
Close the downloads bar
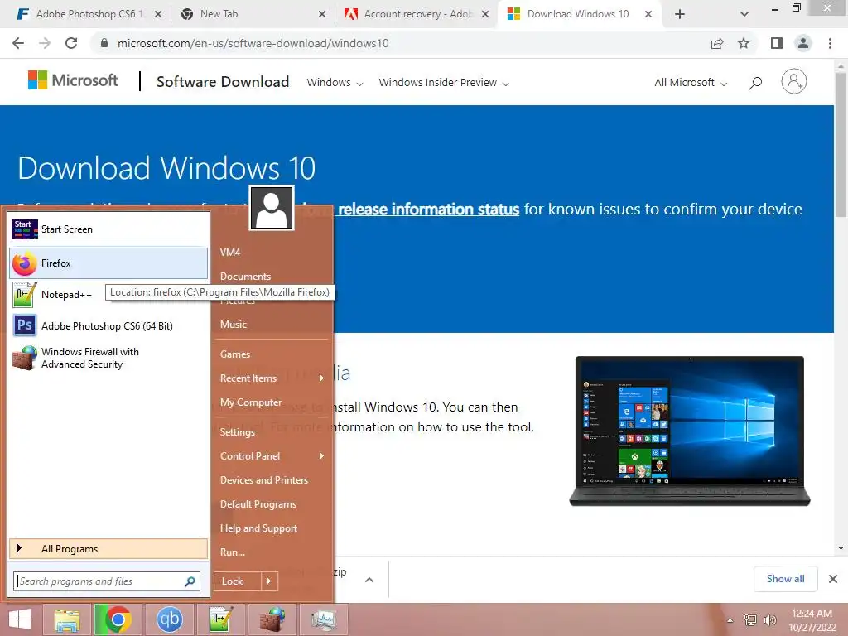833,579
